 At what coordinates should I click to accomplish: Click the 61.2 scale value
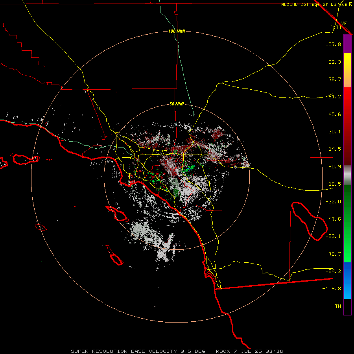click(x=335, y=97)
